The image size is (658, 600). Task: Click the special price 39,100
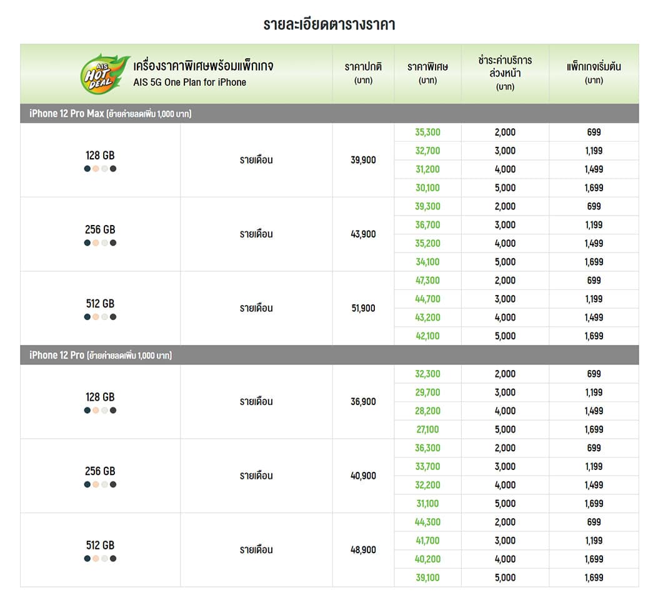[427, 577]
